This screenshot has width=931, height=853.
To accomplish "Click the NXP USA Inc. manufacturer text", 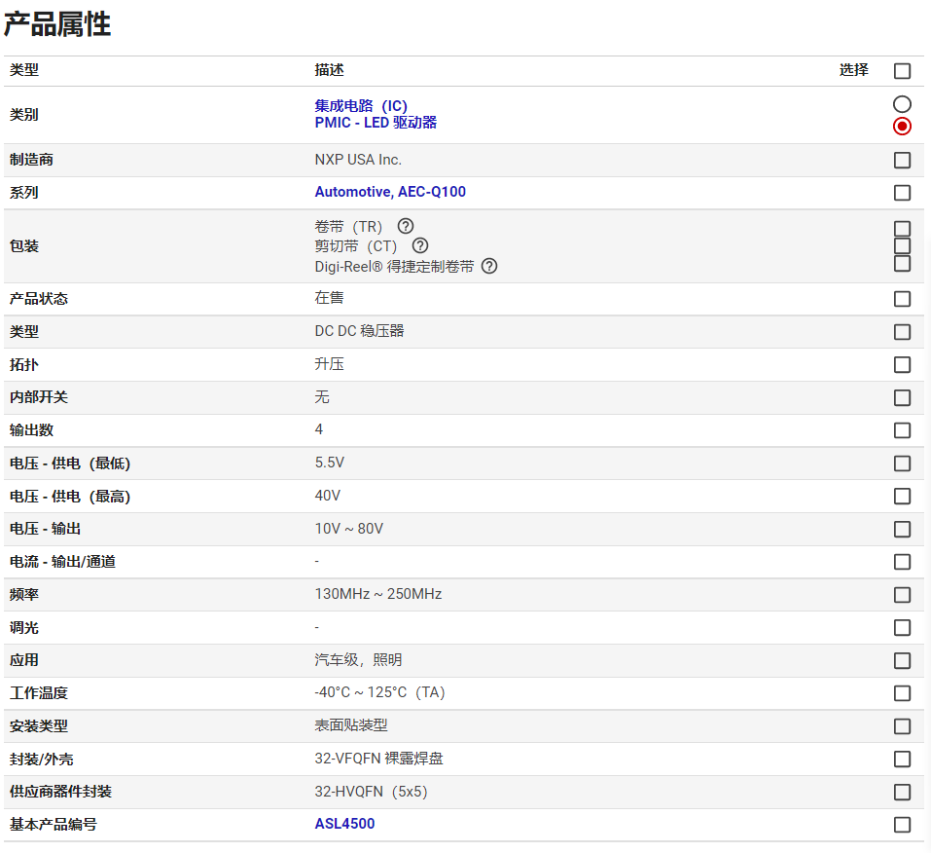I will tap(358, 160).
